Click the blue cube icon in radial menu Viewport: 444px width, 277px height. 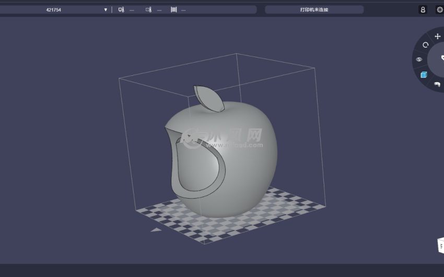(424, 75)
